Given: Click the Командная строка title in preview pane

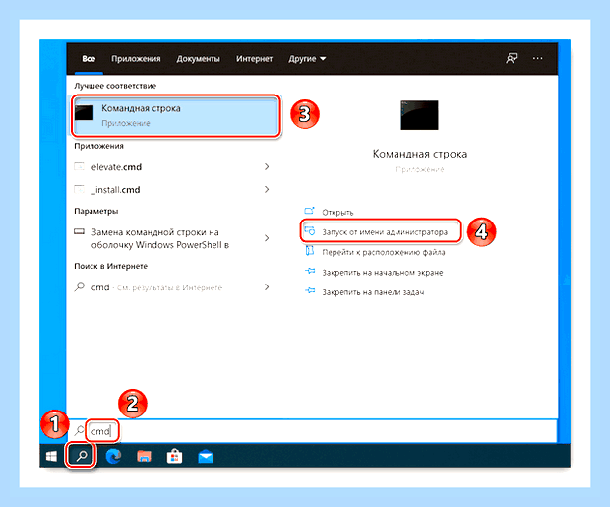Looking at the screenshot, I should [420, 154].
